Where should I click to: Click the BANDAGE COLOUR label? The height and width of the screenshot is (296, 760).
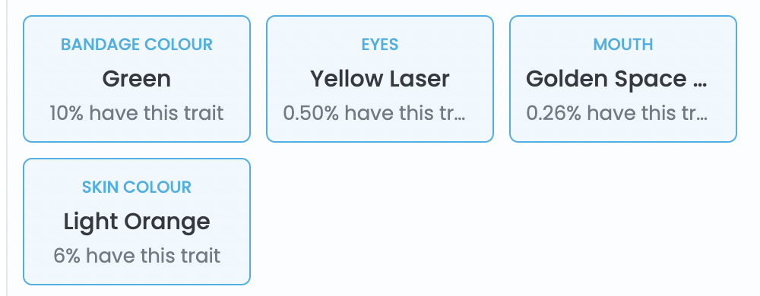pos(137,45)
